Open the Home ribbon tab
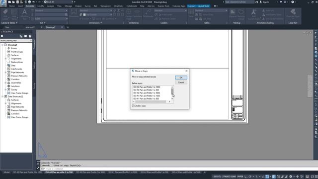 coord(12,6)
